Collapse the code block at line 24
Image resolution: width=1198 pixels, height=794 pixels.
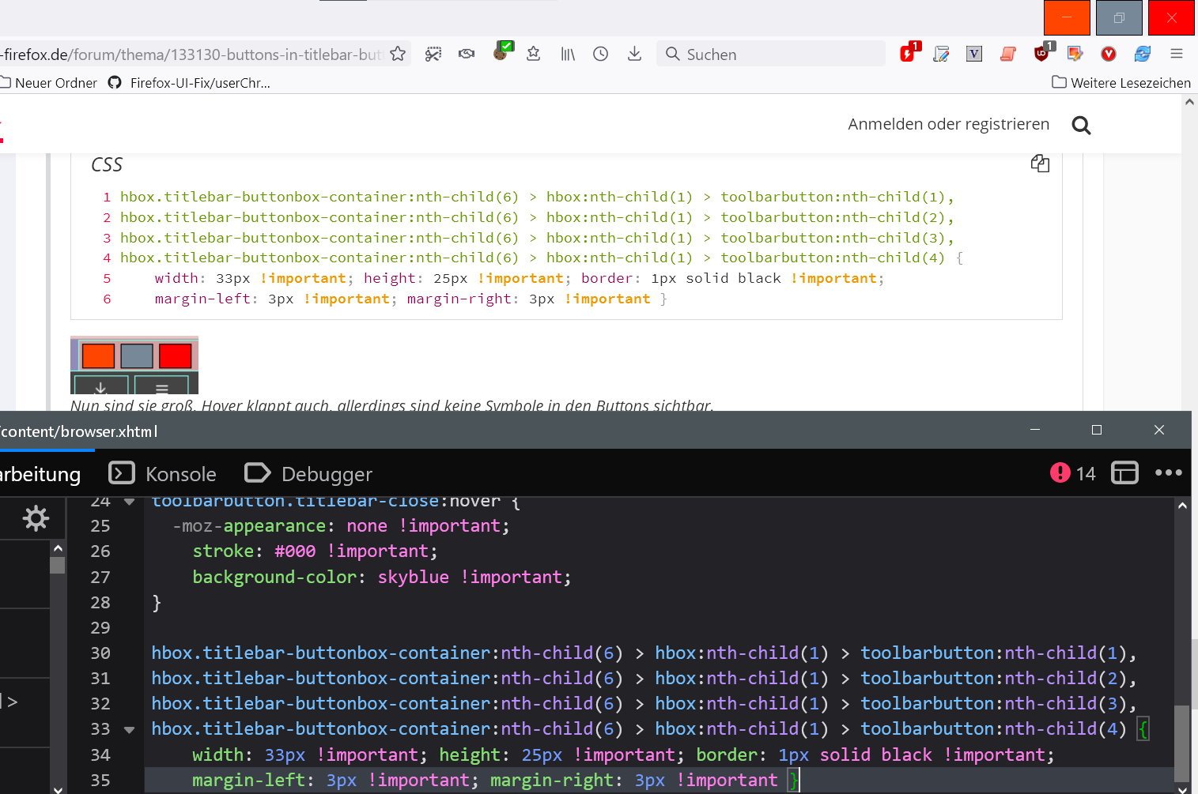click(130, 502)
